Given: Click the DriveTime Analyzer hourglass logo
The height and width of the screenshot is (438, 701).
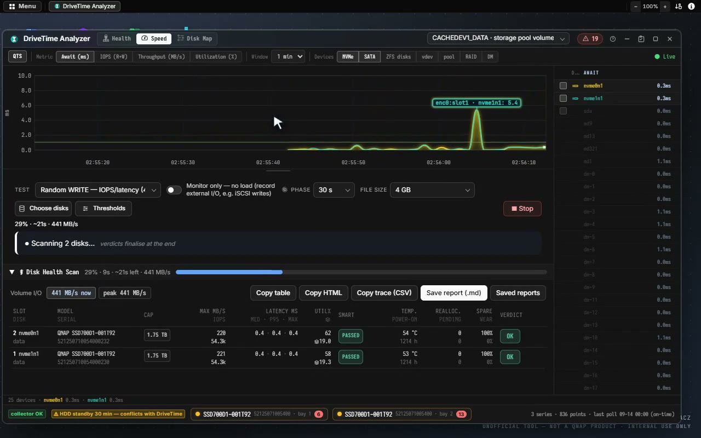Looking at the screenshot, I should coord(14,39).
